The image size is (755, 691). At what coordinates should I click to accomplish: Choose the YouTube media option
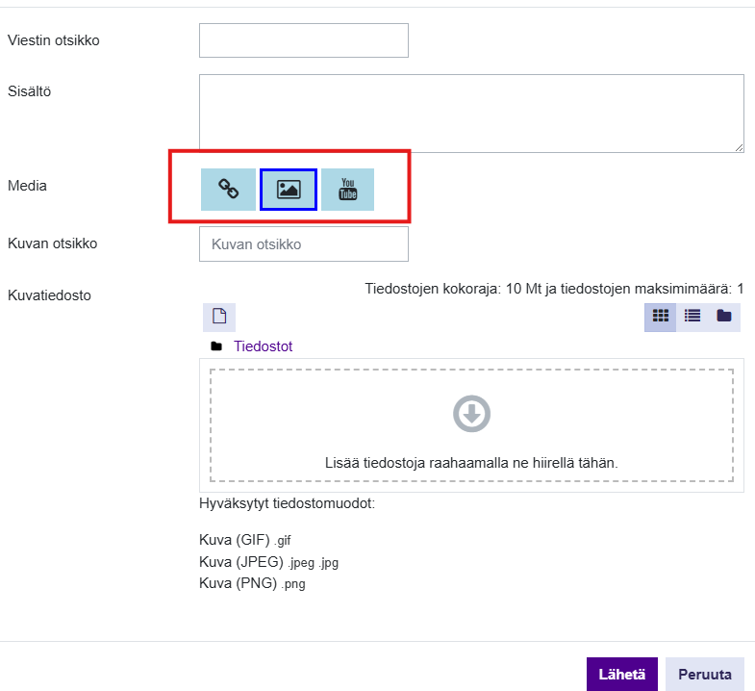pyautogui.click(x=347, y=189)
